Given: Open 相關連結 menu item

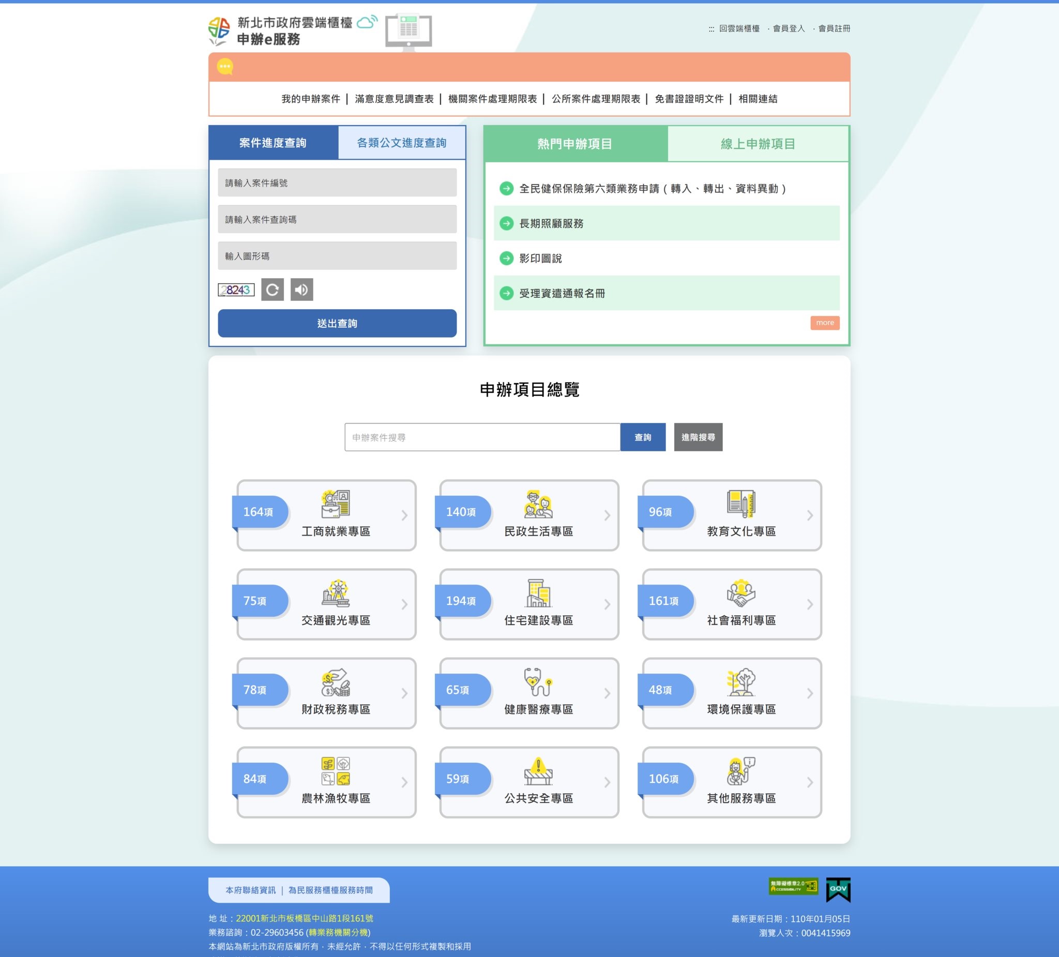Looking at the screenshot, I should [x=758, y=99].
